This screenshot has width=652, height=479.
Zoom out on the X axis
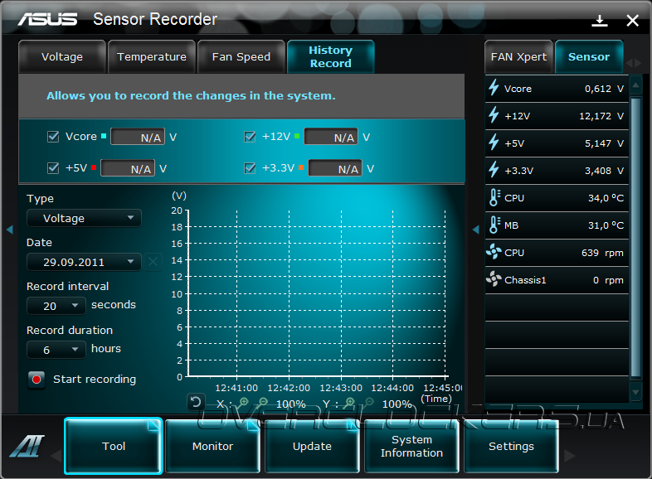(x=263, y=402)
